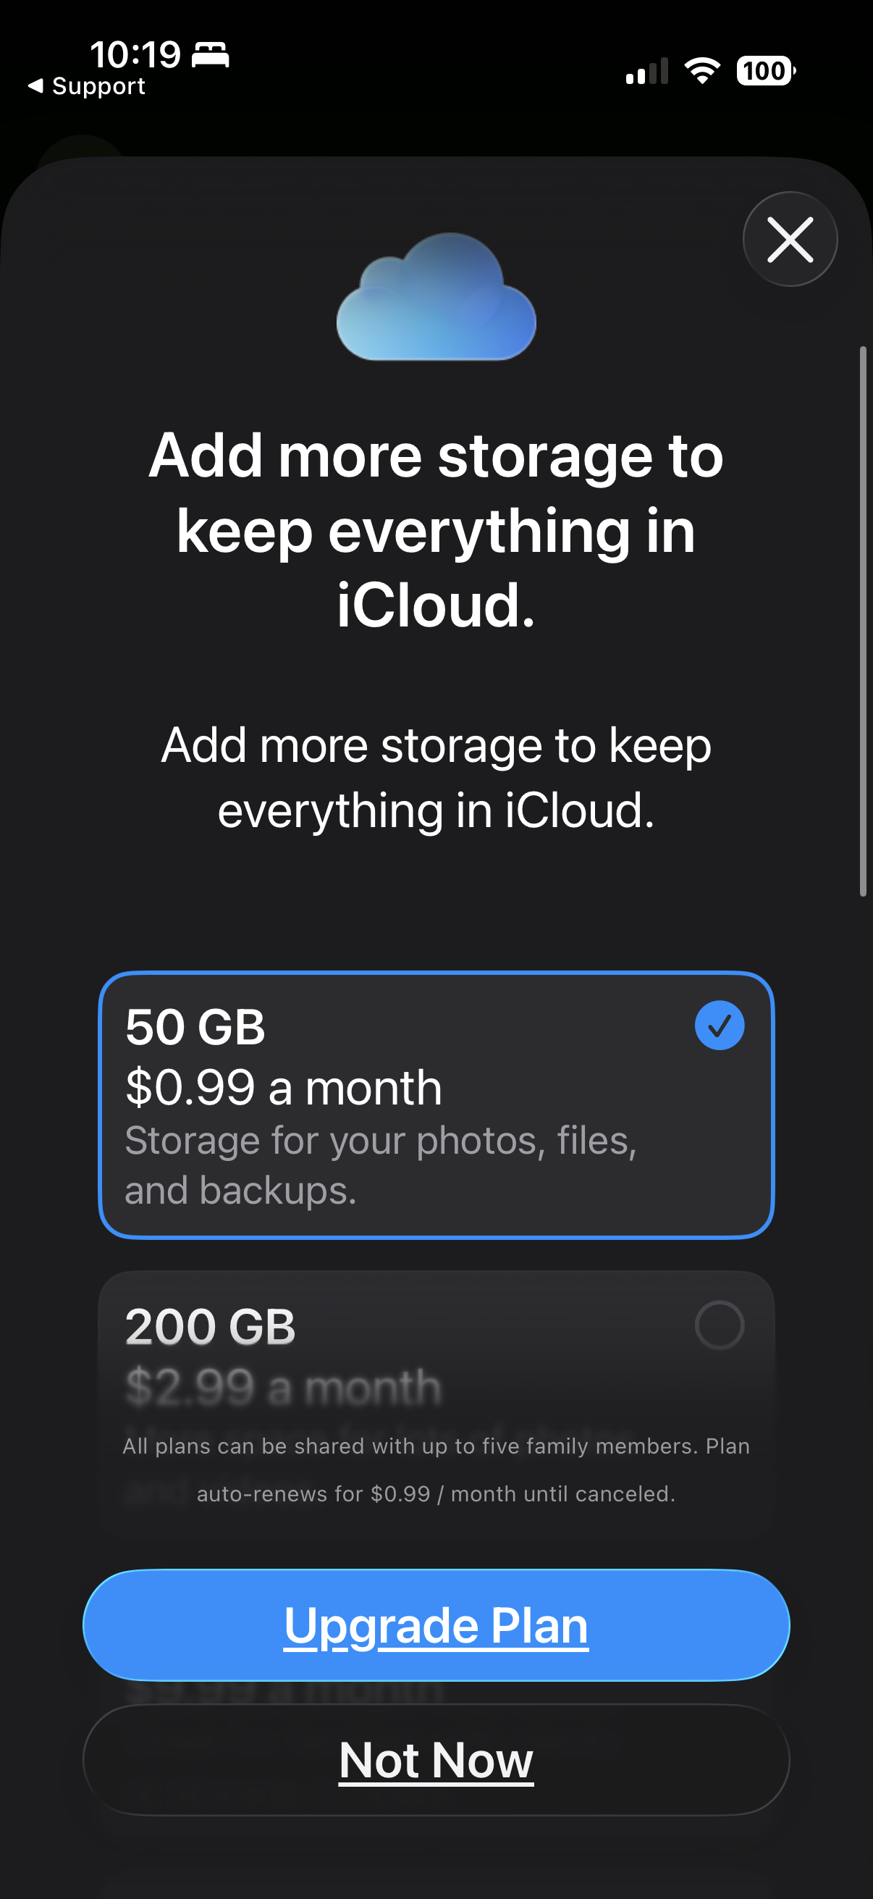
Task: Choose the 50 GB plan card
Action: pos(436,1105)
